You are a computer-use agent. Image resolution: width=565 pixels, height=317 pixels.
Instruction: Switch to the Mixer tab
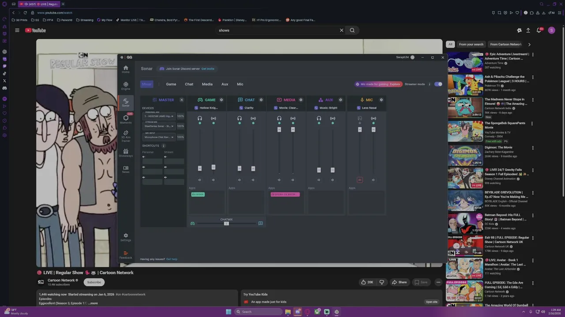pos(147,84)
